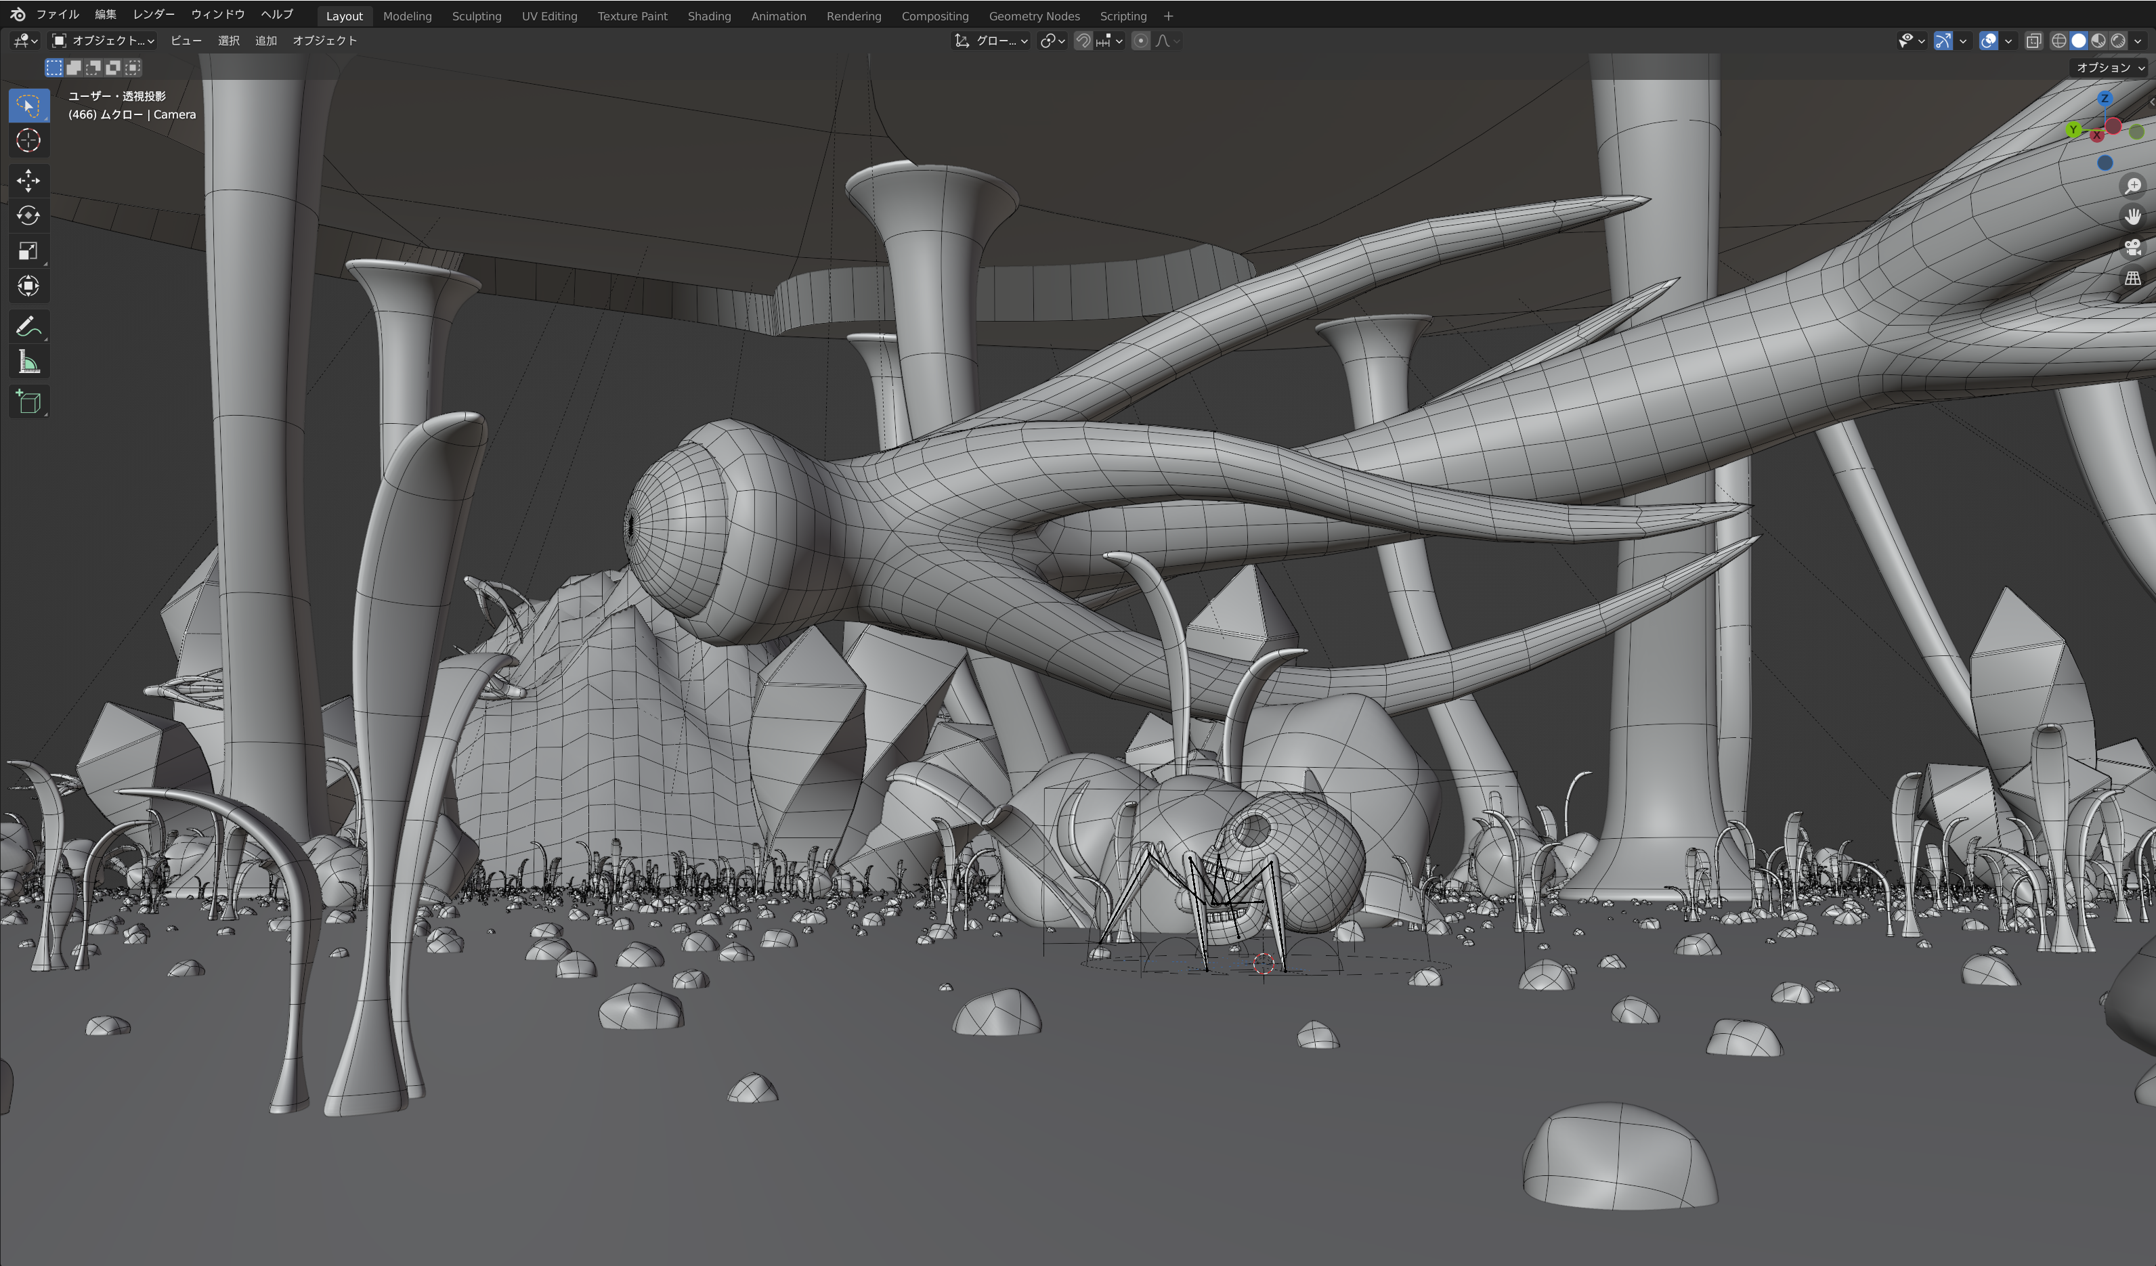The image size is (2156, 1266).
Task: Switch to rendered viewport shading
Action: click(2118, 41)
